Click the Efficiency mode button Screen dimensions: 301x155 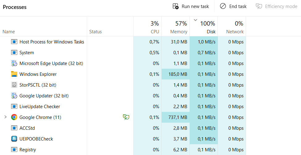tap(277, 6)
